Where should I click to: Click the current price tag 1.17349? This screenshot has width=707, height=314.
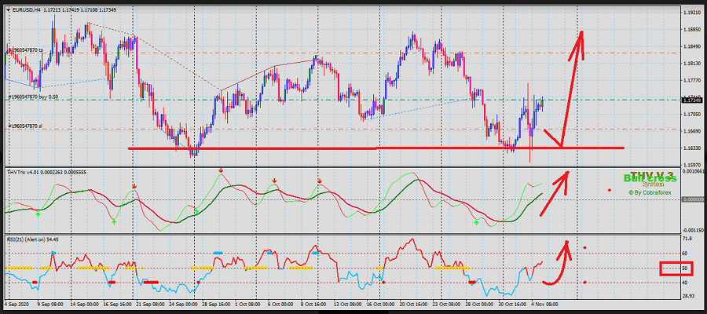[x=691, y=100]
